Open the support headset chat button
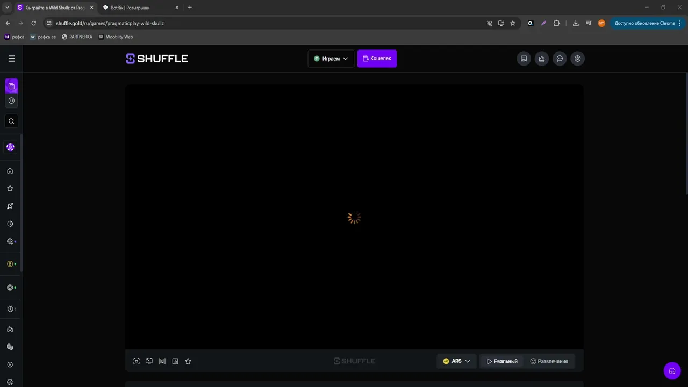The width and height of the screenshot is (688, 387). tap(672, 371)
